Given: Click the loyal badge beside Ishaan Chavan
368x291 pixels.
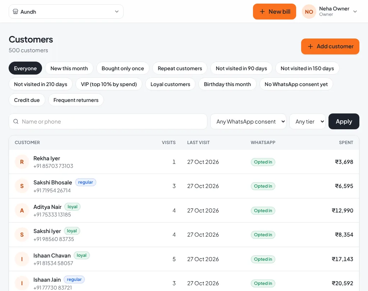Looking at the screenshot, I should click(x=82, y=255).
